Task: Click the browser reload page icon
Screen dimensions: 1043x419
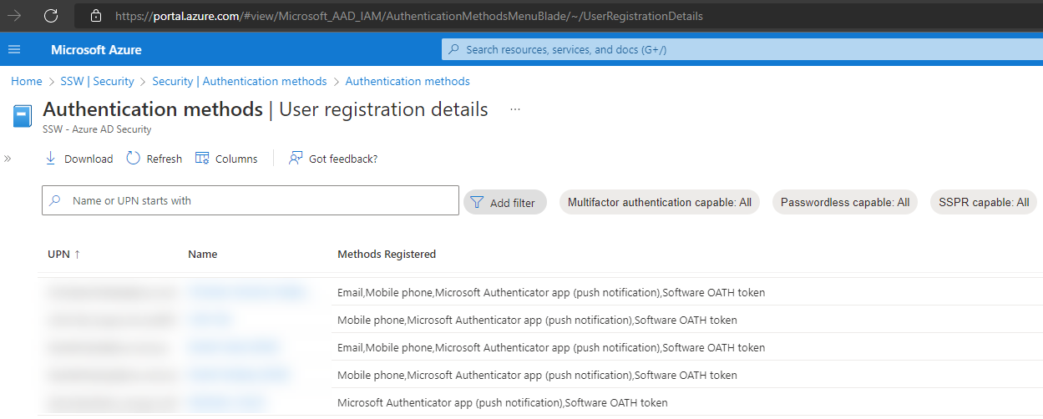Action: tap(51, 15)
